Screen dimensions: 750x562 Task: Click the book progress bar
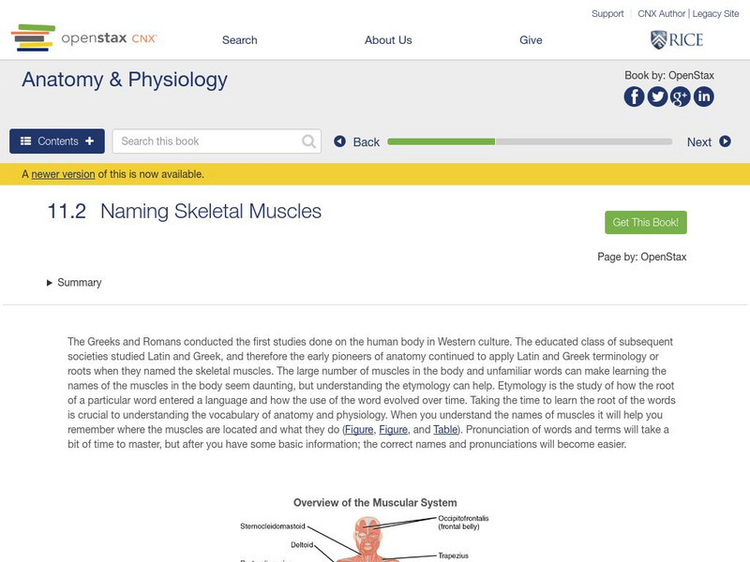(x=529, y=141)
